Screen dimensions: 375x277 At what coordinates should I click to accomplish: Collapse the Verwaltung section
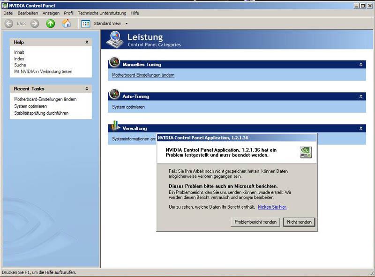point(361,129)
